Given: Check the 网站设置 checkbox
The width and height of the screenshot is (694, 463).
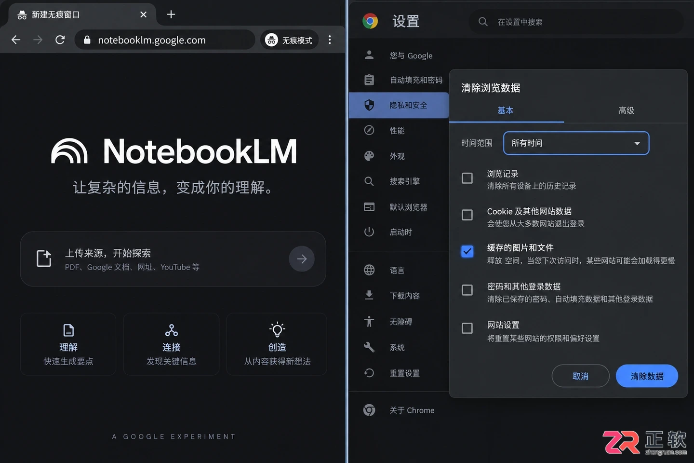Looking at the screenshot, I should pos(467,328).
